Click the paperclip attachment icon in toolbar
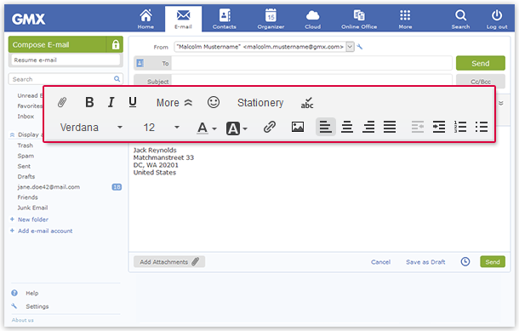Viewport: 519px width, 331px height. tap(62, 102)
